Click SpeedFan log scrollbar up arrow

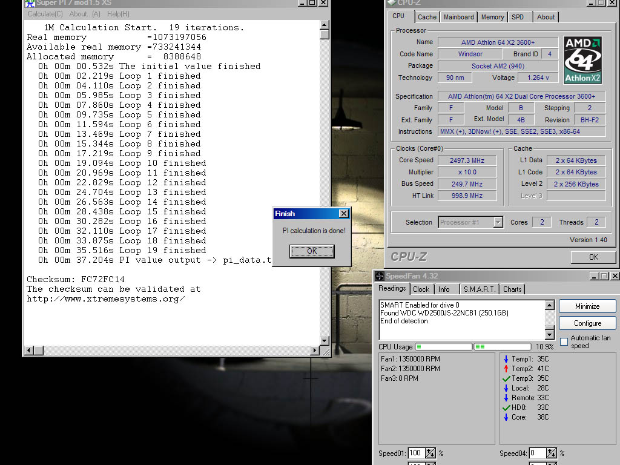(550, 305)
